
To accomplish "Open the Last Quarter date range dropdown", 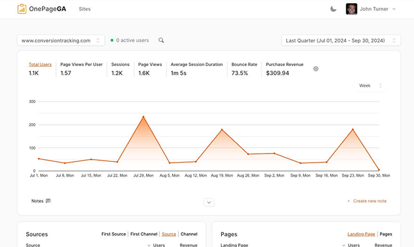I will (340, 41).
